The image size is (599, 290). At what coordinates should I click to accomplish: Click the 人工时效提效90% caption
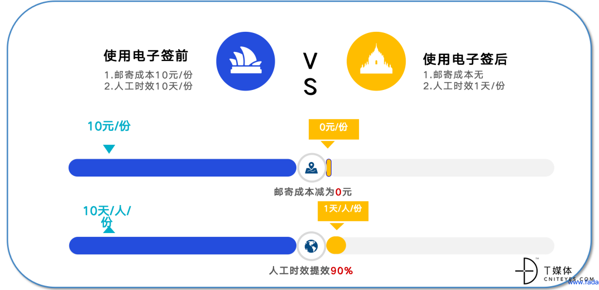click(x=310, y=271)
